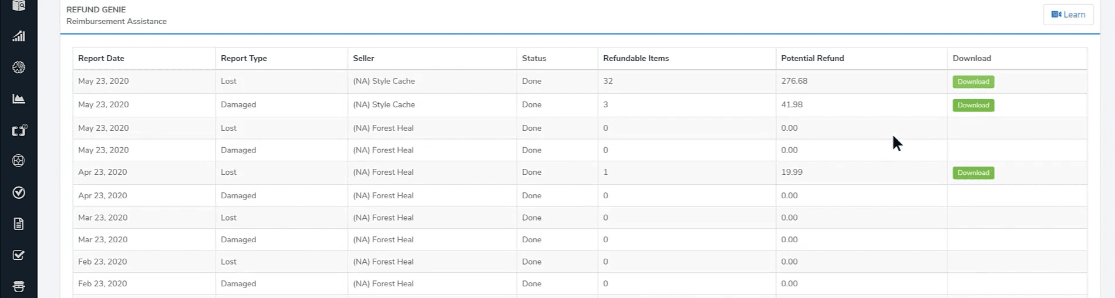Open the circular target icon in sidebar
Viewport: 1115px width, 298px height.
click(x=19, y=161)
